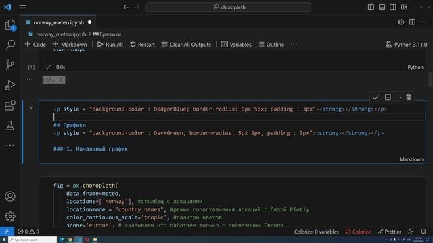The width and height of the screenshot is (433, 243).
Task: Open the Testing flask view
Action: coord(10,126)
